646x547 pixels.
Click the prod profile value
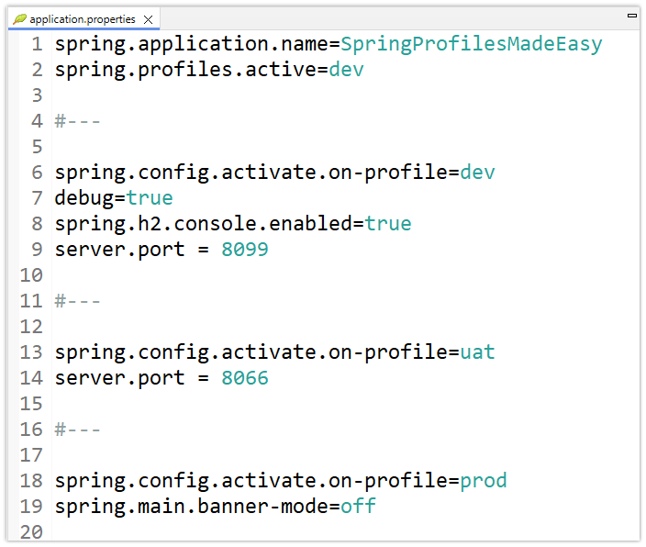click(483, 481)
